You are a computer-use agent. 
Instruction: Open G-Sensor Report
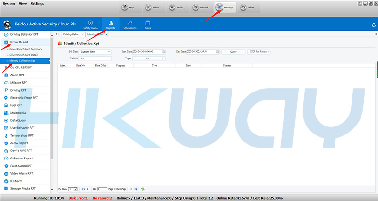click(x=25, y=159)
